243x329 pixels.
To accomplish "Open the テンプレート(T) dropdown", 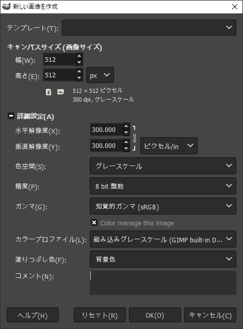I will [x=149, y=27].
